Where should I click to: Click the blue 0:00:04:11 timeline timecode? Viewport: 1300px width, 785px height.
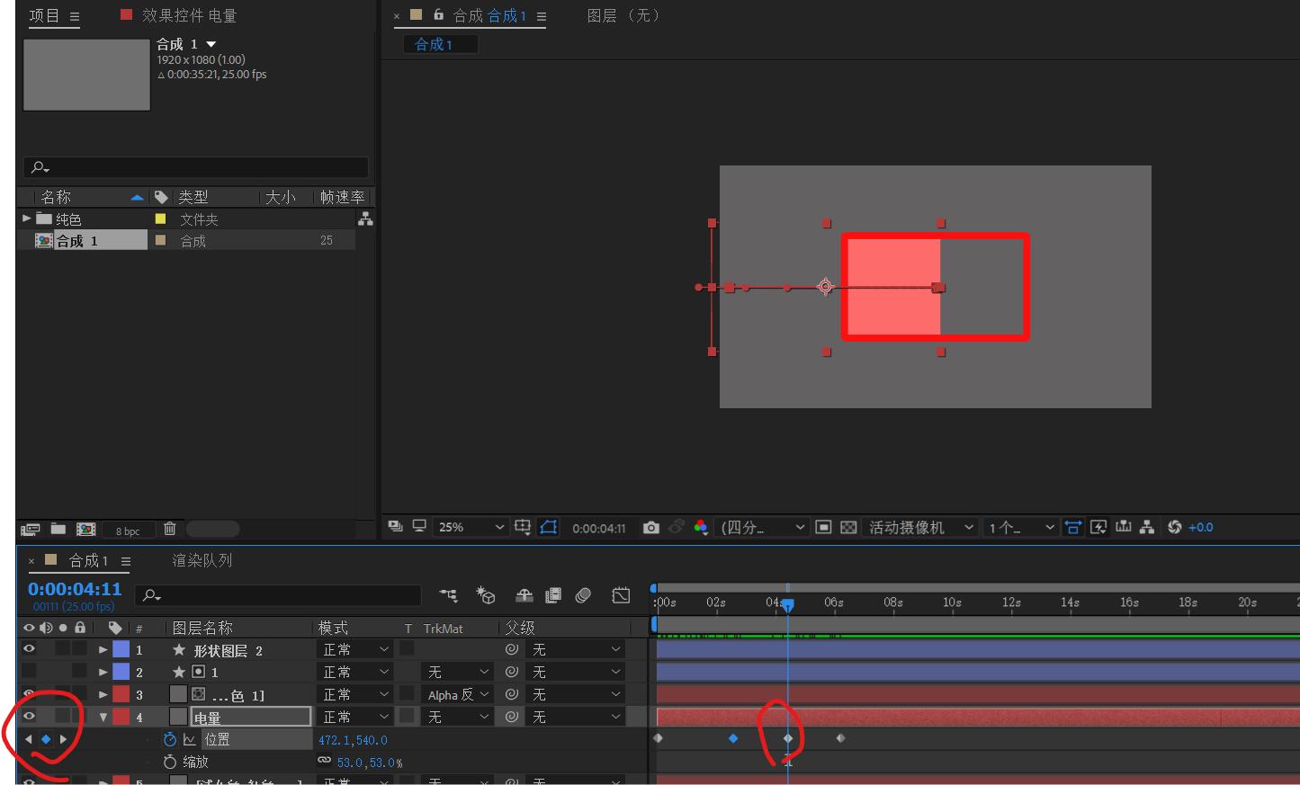pyautogui.click(x=75, y=589)
